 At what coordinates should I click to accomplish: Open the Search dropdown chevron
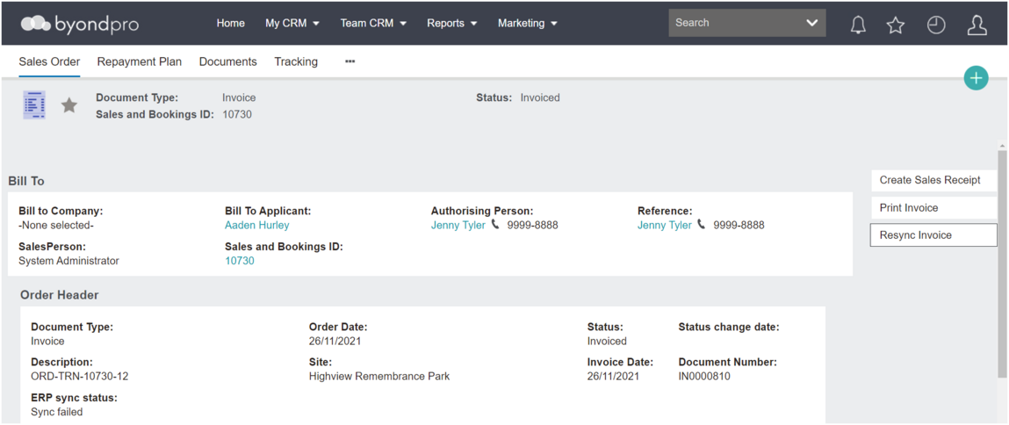(x=812, y=23)
